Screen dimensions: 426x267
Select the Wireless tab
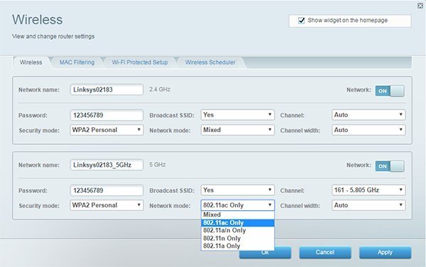tap(31, 62)
